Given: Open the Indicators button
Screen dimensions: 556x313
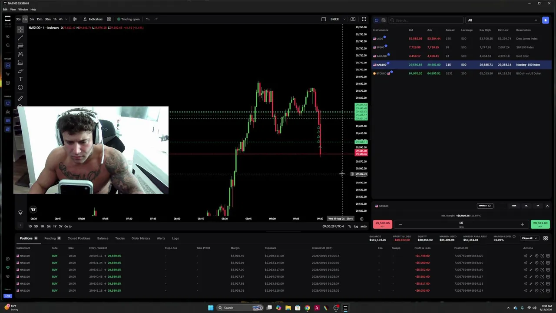Looking at the screenshot, I should pyautogui.click(x=93, y=19).
